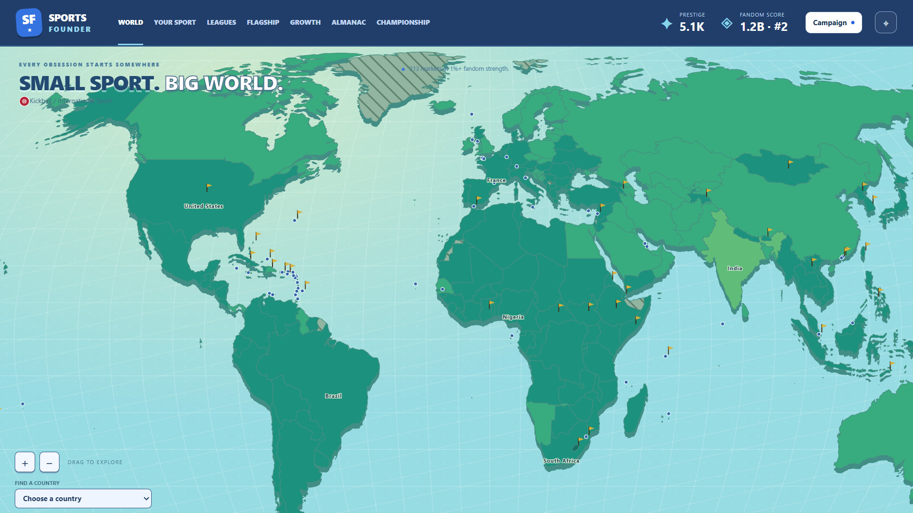The height and width of the screenshot is (513, 913).
Task: Click the SF Sports Founder logo
Action: click(x=53, y=23)
